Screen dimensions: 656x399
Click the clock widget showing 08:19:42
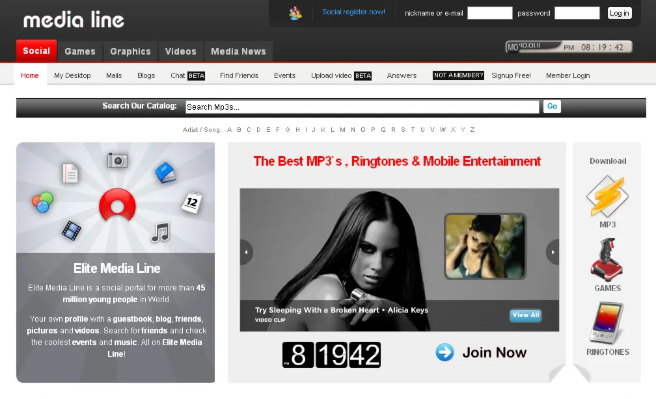coord(569,47)
